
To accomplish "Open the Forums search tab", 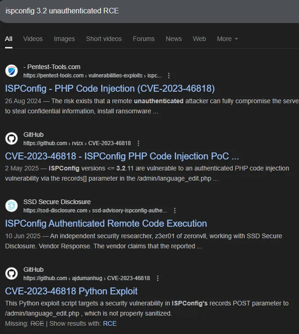I will coord(144,39).
